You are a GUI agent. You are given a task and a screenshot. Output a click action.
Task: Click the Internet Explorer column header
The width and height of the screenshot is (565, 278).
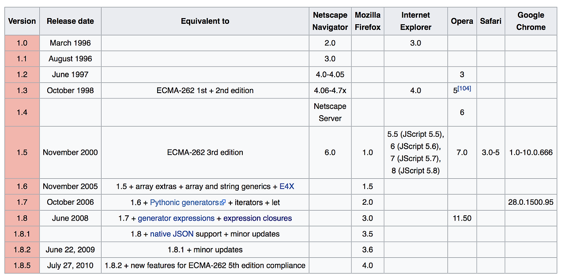point(415,21)
